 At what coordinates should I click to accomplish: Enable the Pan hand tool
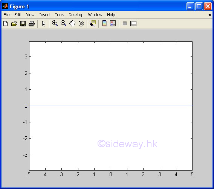pos(72,23)
